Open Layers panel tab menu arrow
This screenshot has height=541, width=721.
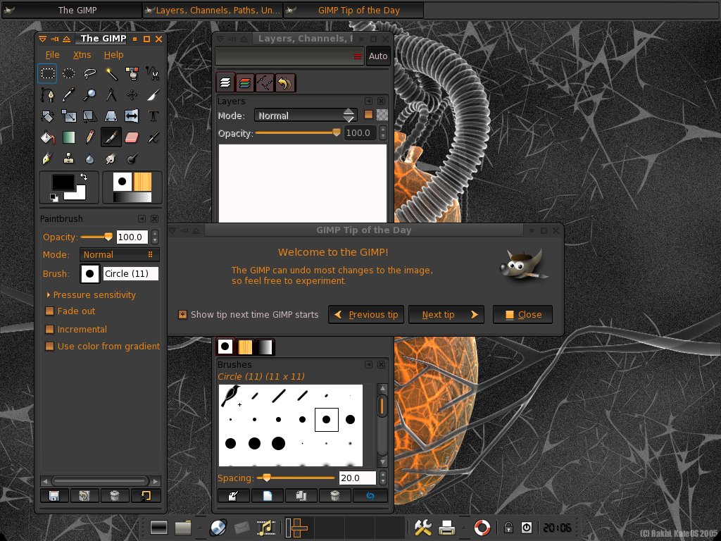368,101
